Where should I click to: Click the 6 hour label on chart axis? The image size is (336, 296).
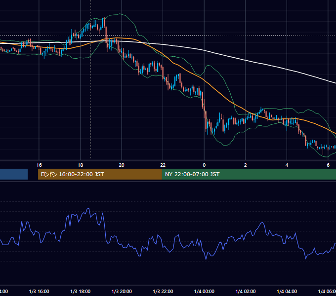tap(328, 165)
